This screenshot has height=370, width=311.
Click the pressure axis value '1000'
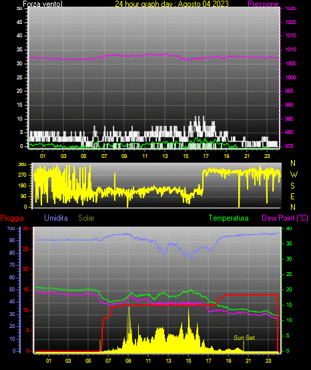pos(290,77)
